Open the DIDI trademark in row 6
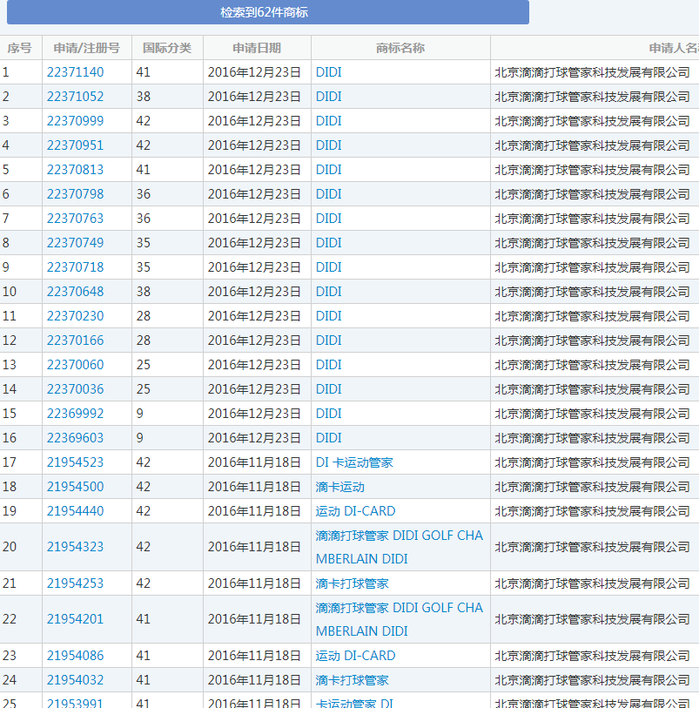Screen dimensions: 699x708 [x=328, y=194]
